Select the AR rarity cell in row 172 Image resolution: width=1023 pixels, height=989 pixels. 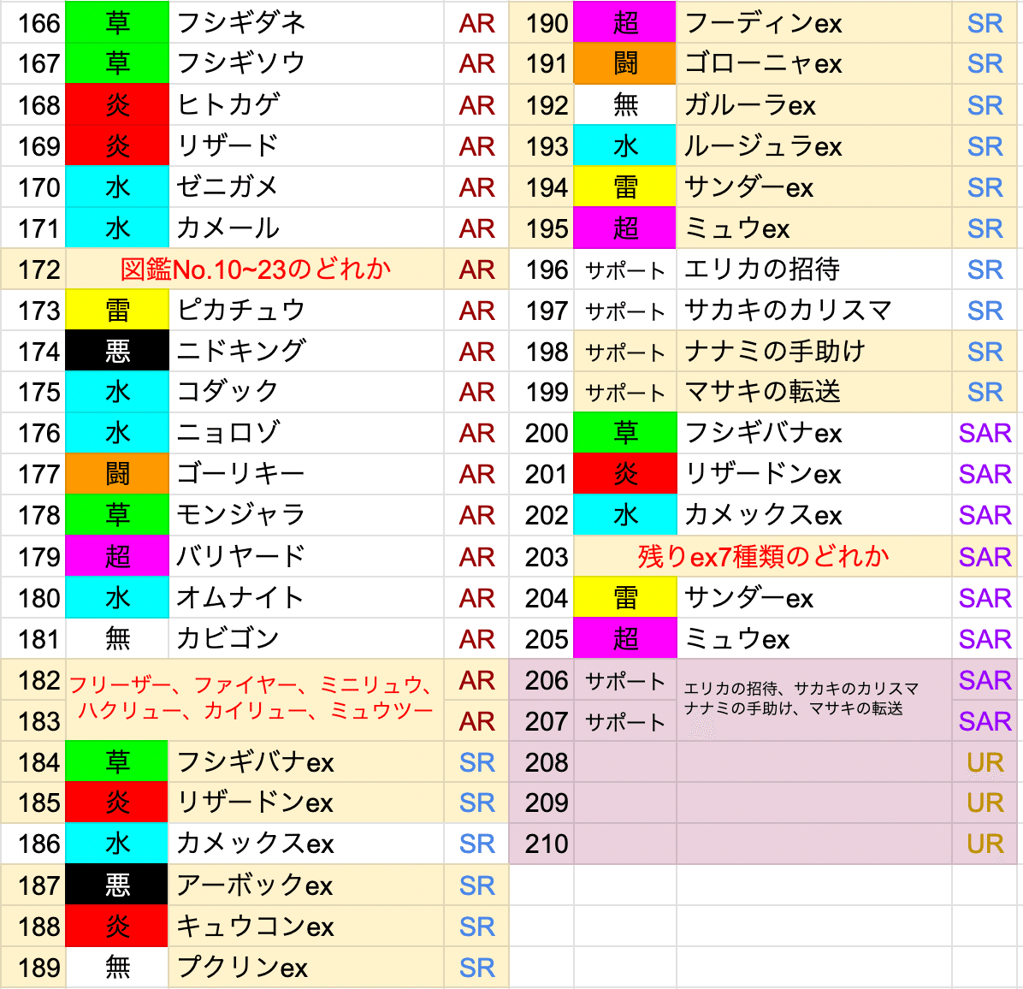(x=476, y=269)
